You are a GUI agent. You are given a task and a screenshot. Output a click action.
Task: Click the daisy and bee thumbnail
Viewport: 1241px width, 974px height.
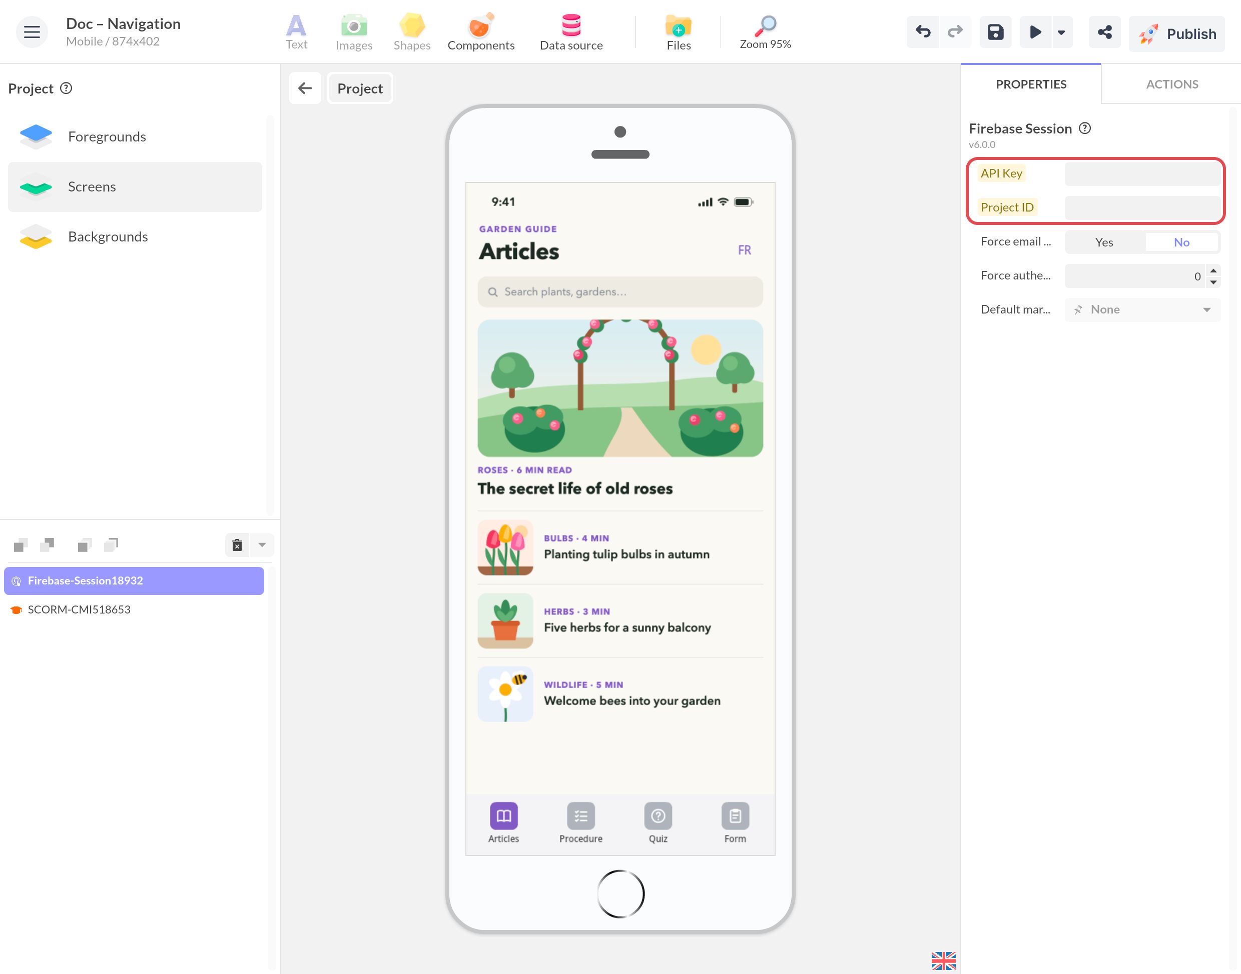tap(505, 694)
